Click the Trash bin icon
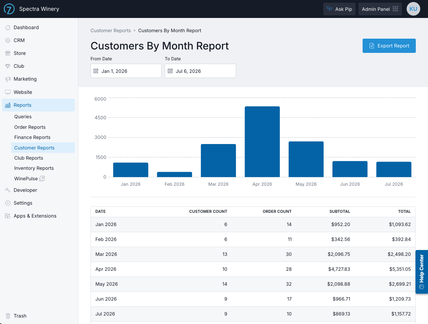This screenshot has width=428, height=324. [x=8, y=316]
